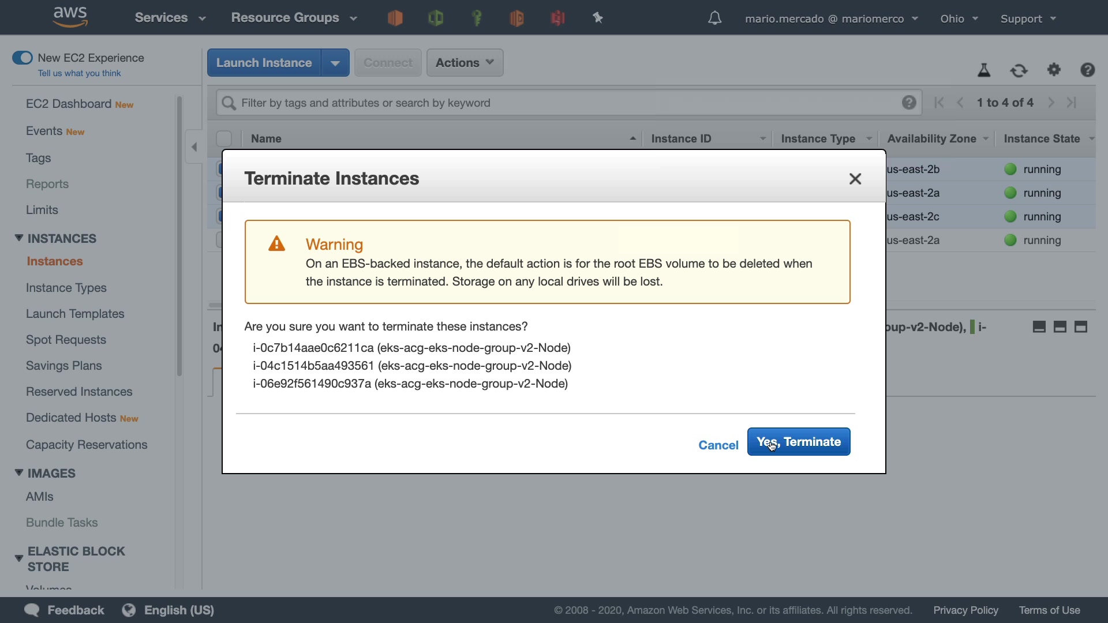Click the notifications bell icon
The width and height of the screenshot is (1108, 623).
pyautogui.click(x=714, y=18)
